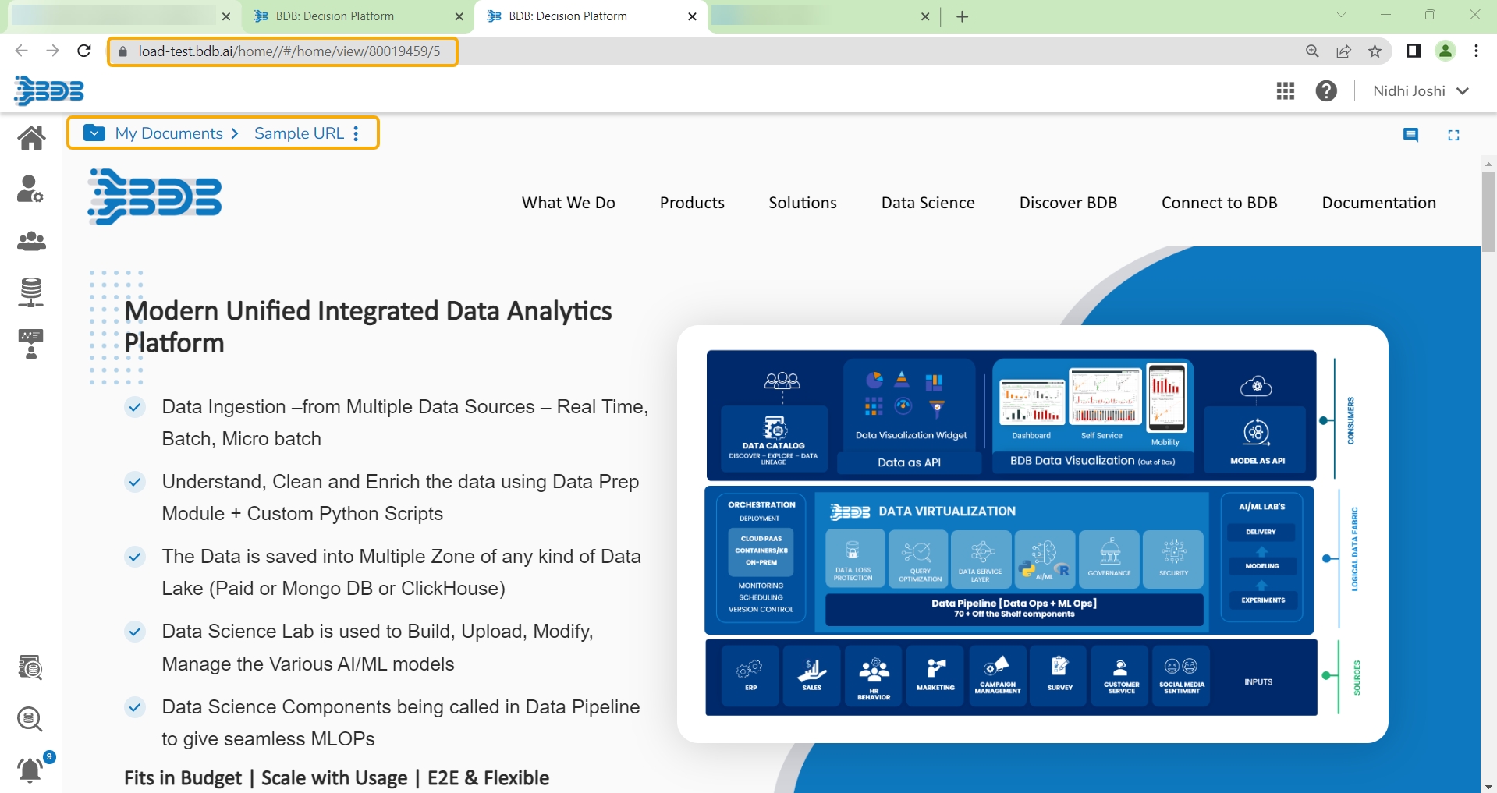This screenshot has height=793, width=1497.
Task: Open the data store icon in sidebar
Action: (x=31, y=292)
